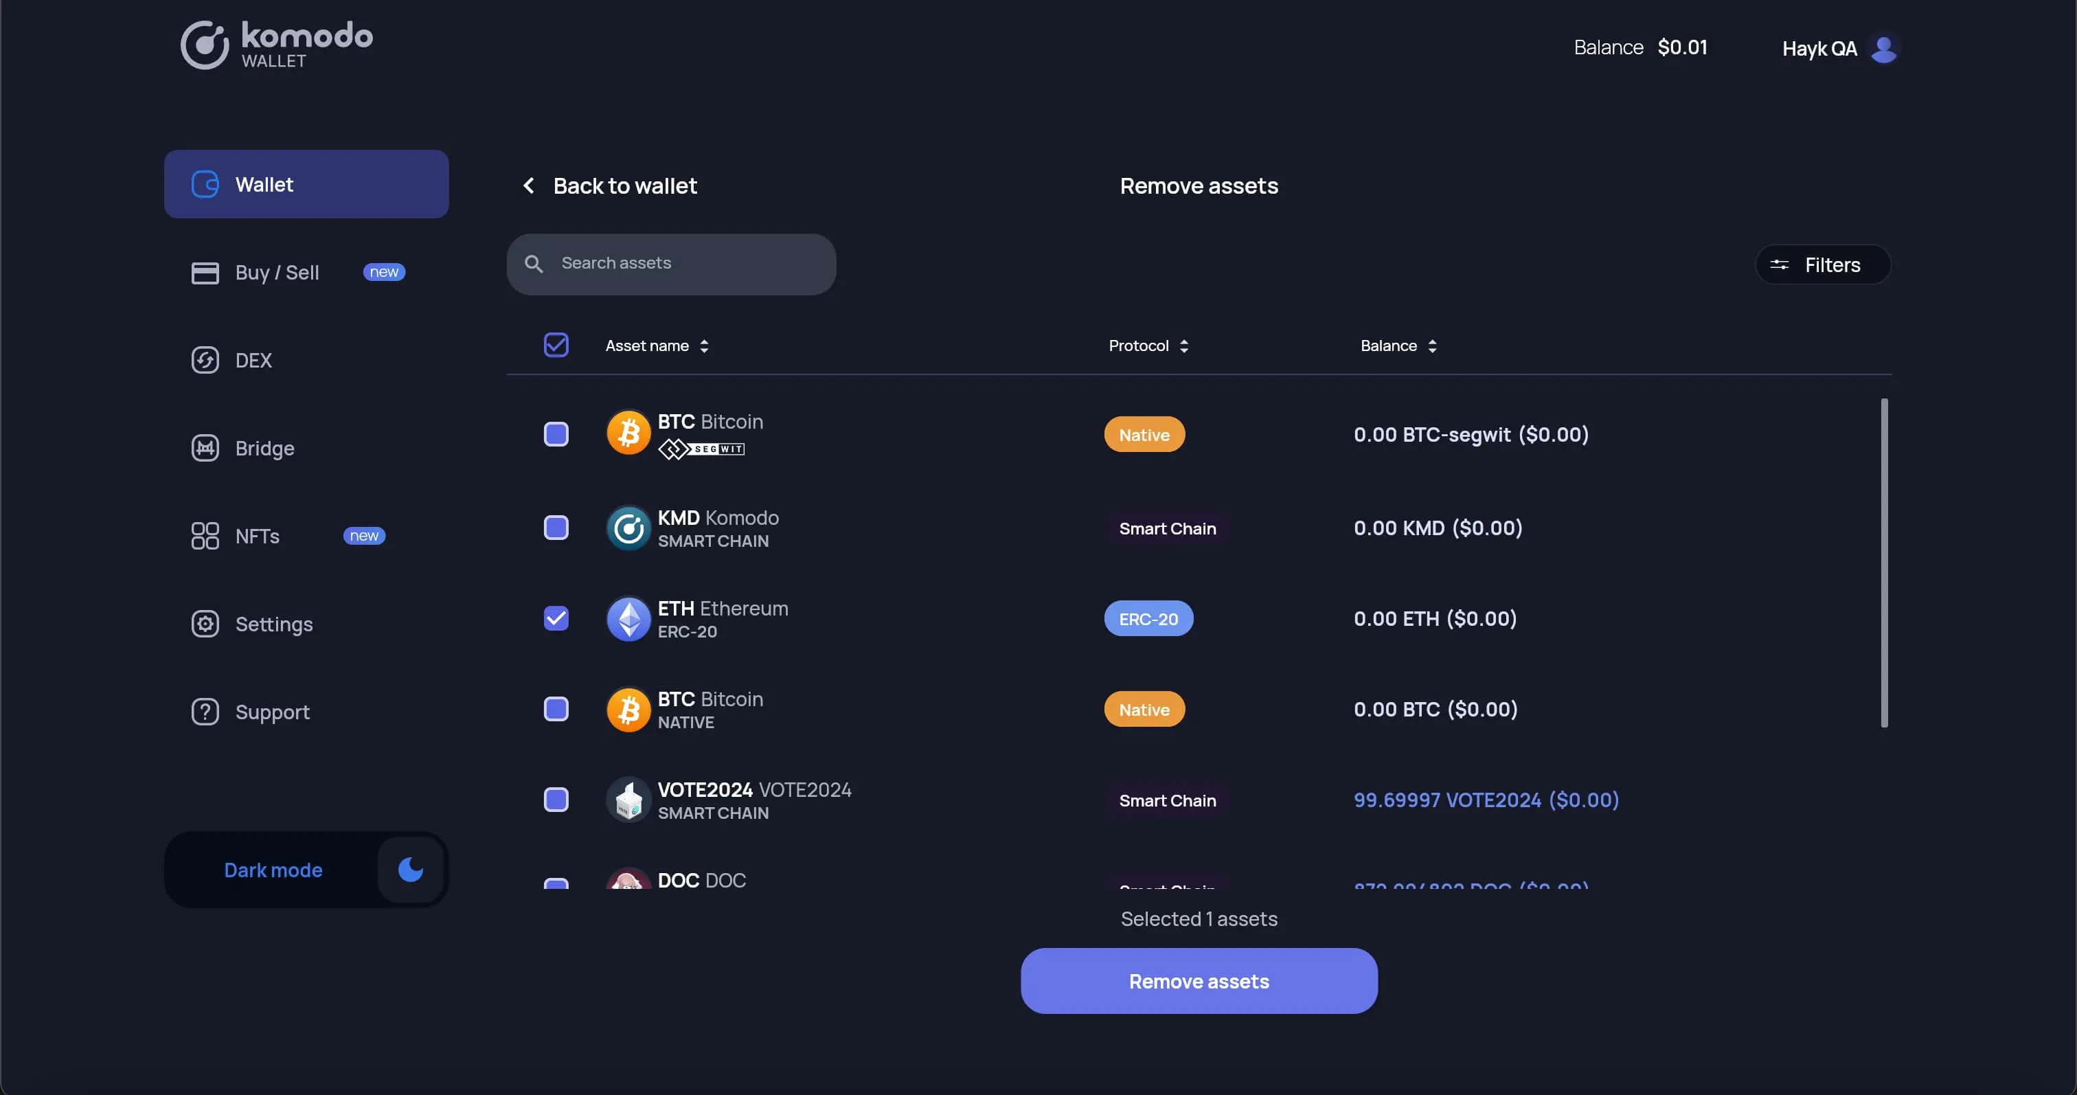Viewport: 2077px width, 1095px height.
Task: Click the Remove assets button
Action: (x=1198, y=980)
